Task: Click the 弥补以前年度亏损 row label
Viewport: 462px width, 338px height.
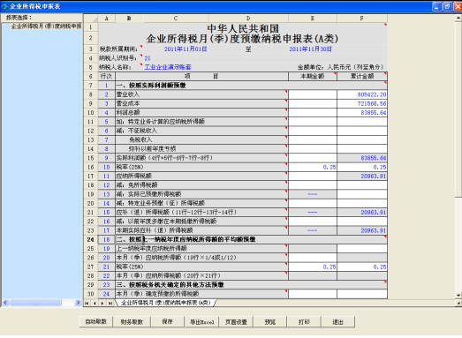Action: tap(152, 148)
